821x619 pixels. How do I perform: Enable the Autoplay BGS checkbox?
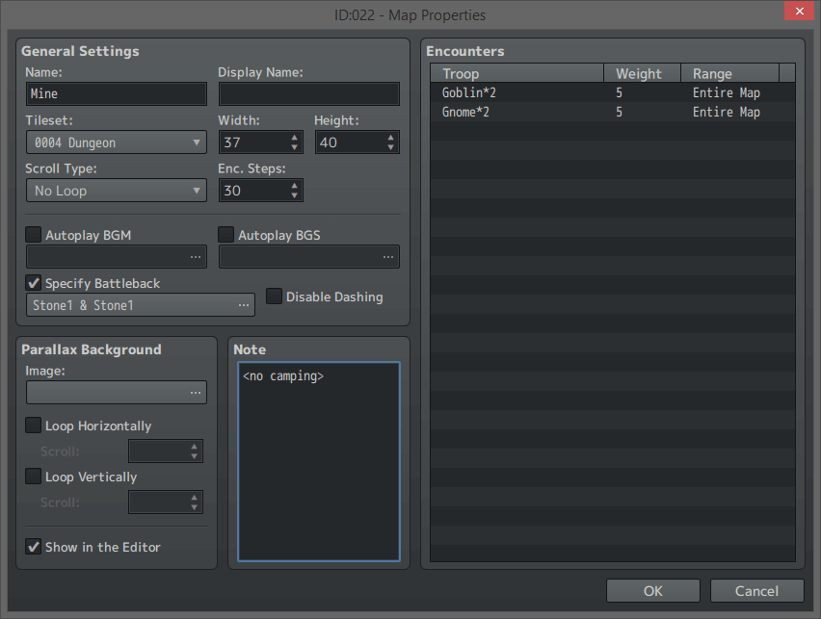[x=226, y=235]
